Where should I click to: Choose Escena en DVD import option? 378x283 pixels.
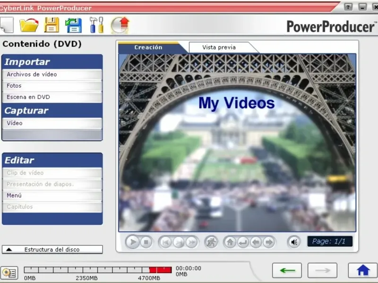tap(52, 97)
